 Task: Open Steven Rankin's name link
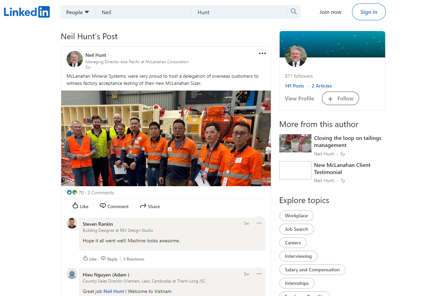tap(98, 224)
